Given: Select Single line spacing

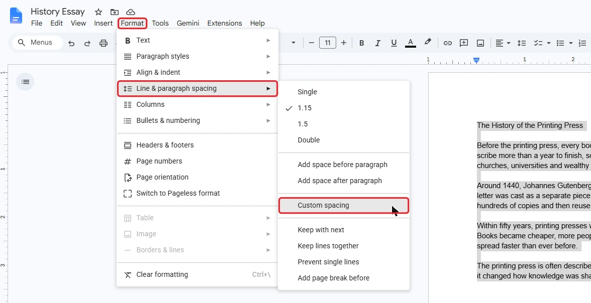Looking at the screenshot, I should coord(344,92).
